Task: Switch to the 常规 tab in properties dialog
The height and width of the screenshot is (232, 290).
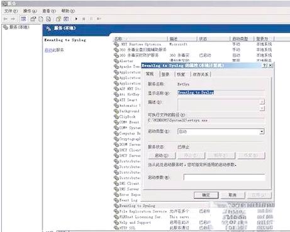Action: pyautogui.click(x=150, y=74)
